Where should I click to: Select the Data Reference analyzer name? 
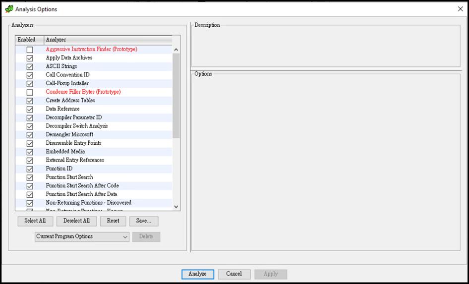coord(62,109)
